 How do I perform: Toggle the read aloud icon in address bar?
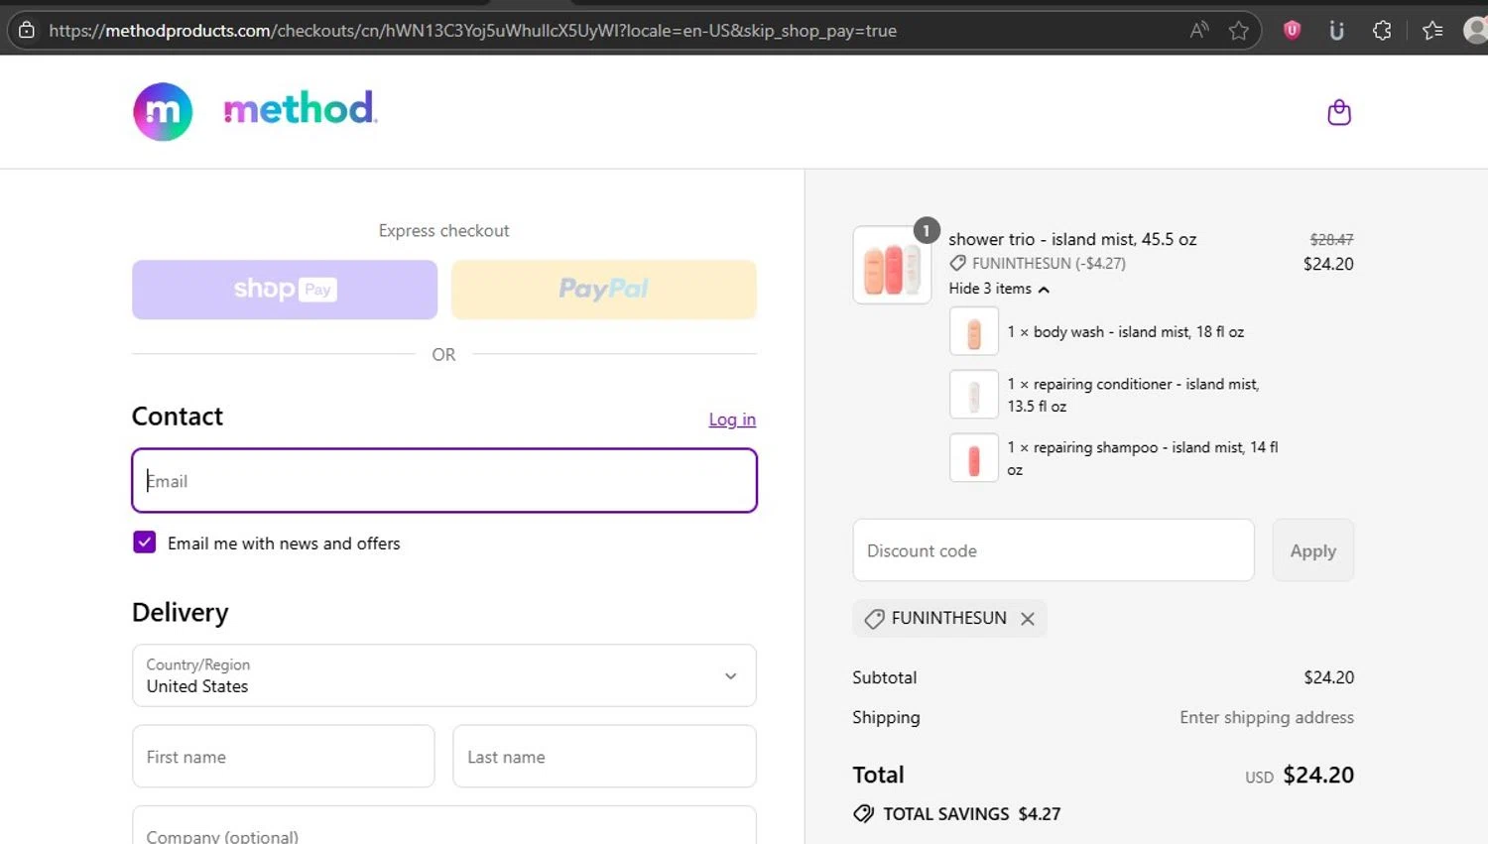click(x=1199, y=31)
